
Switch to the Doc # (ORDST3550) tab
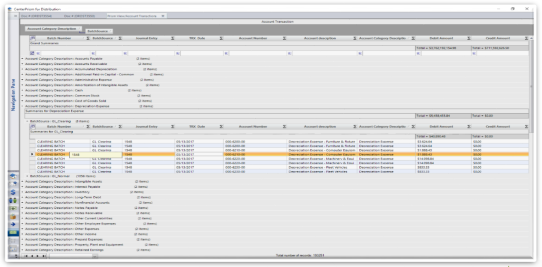pos(79,16)
